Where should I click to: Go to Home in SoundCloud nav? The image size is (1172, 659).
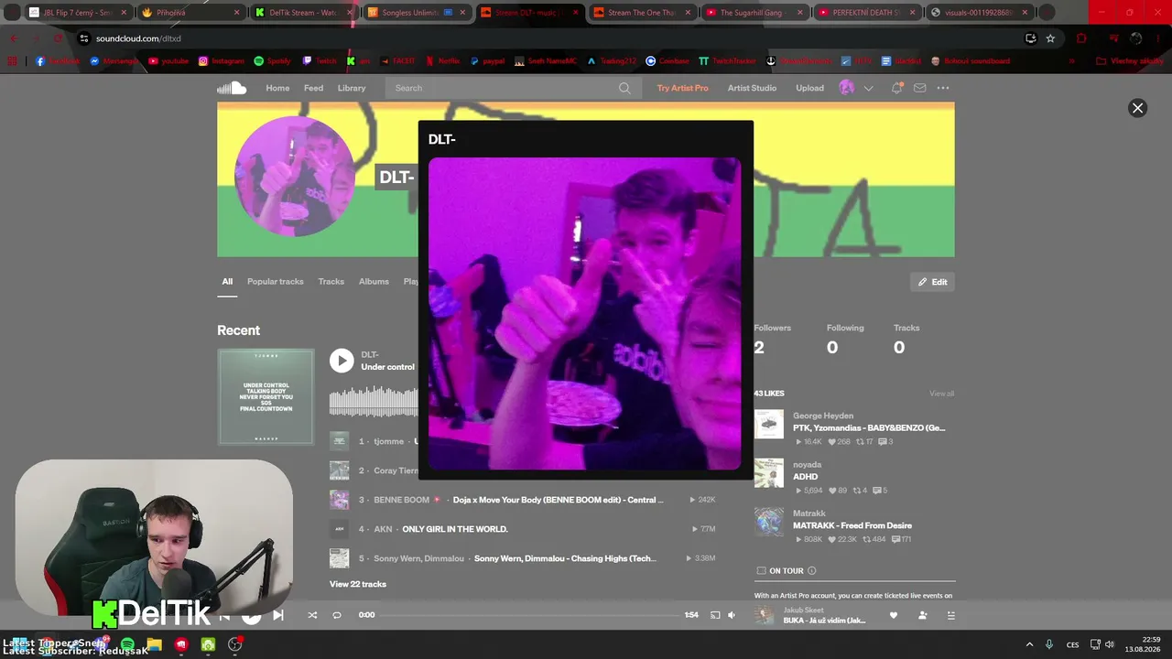[x=277, y=88]
